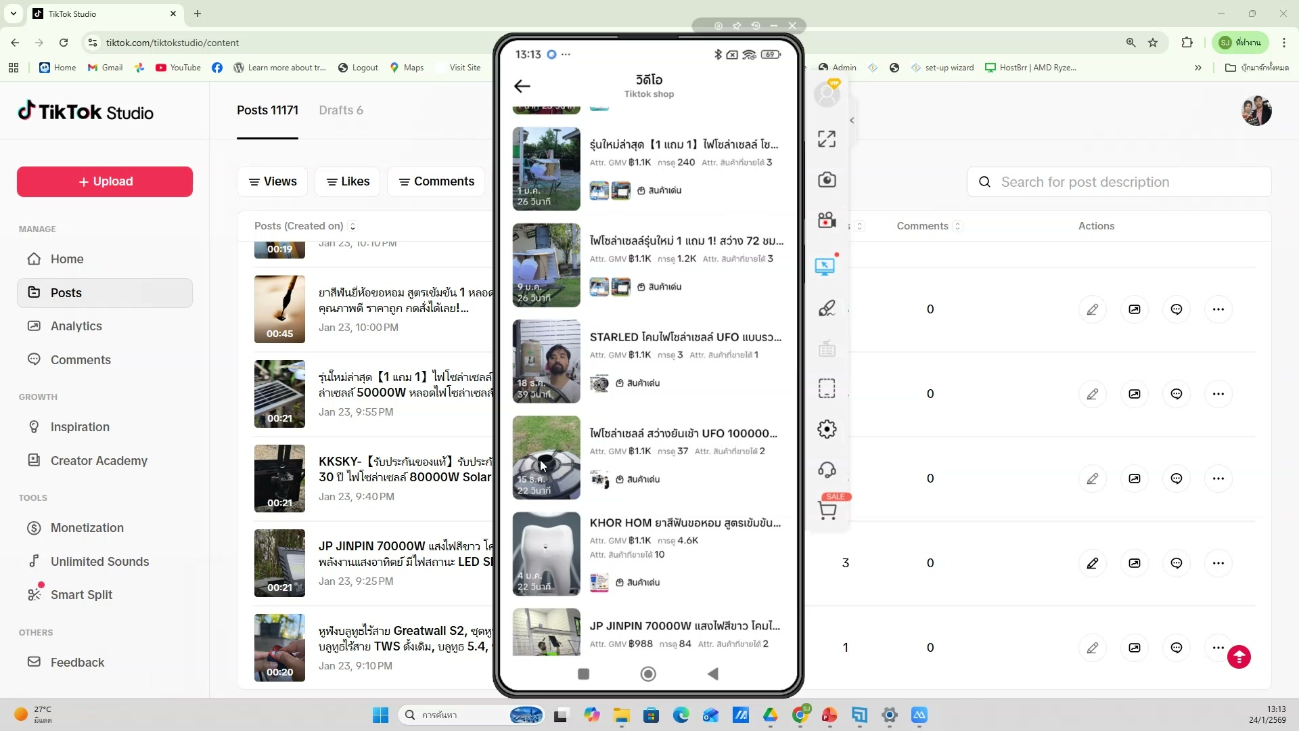Viewport: 1299px width, 731px height.
Task: Click the shopping cart SALE icon
Action: pos(827,510)
